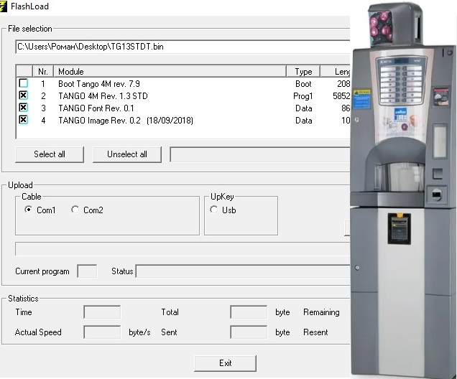Screen dimensions: 457x379
Task: Click the 'Data' type cell in TANGO Image row
Action: [304, 121]
